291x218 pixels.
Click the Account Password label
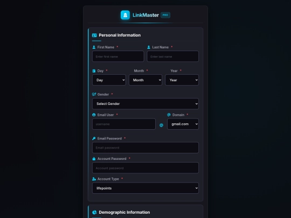(112, 159)
